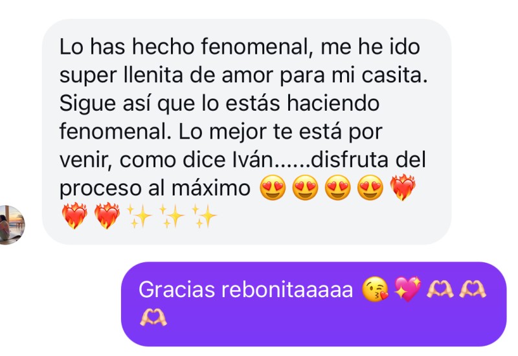Click the first heart on fire emoji on the last line

point(74,216)
